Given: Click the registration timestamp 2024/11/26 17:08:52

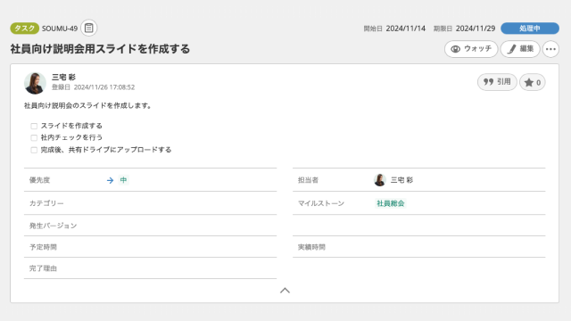Looking at the screenshot, I should [104, 87].
